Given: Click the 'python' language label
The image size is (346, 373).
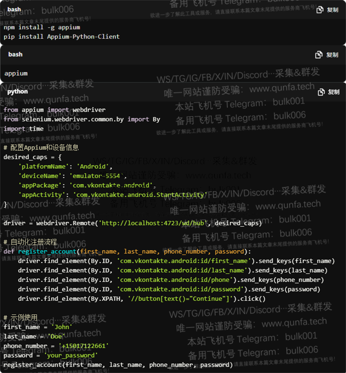Looking at the screenshot, I should (x=17, y=92).
